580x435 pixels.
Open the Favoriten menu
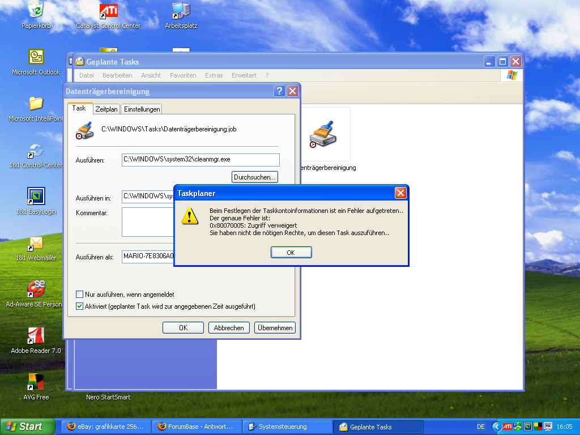183,75
